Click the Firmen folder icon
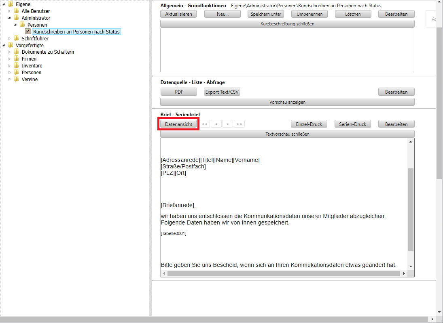Screen dimensions: 443x323 17,59
